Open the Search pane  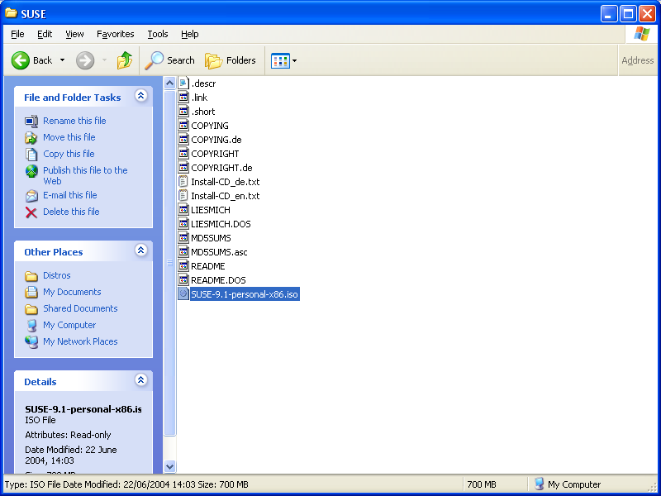pyautogui.click(x=170, y=60)
